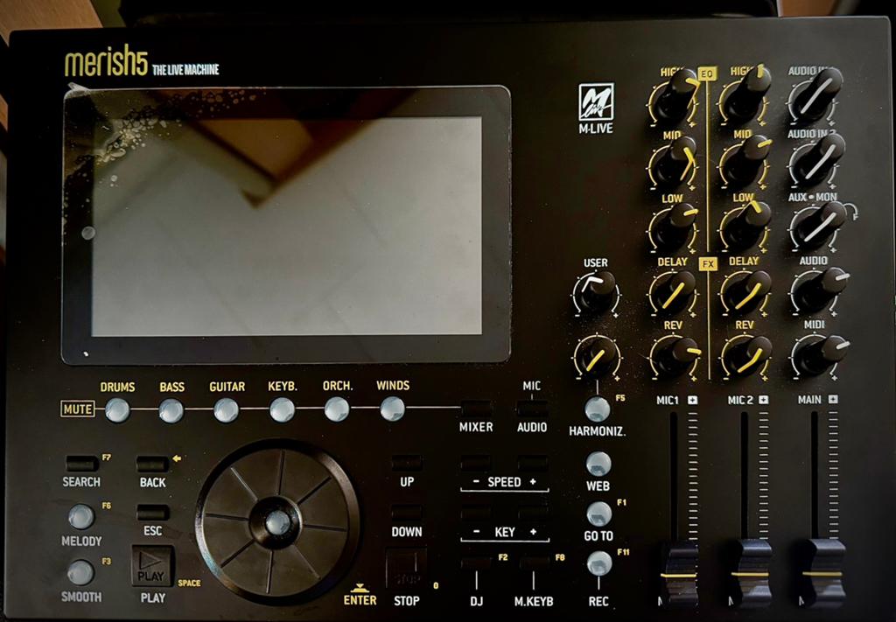Grab the MAIN fader cap
Screen dimensions: 896x622
point(822,573)
